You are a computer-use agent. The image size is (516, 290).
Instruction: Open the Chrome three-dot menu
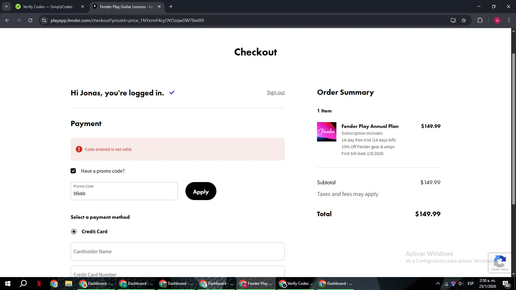click(509, 20)
